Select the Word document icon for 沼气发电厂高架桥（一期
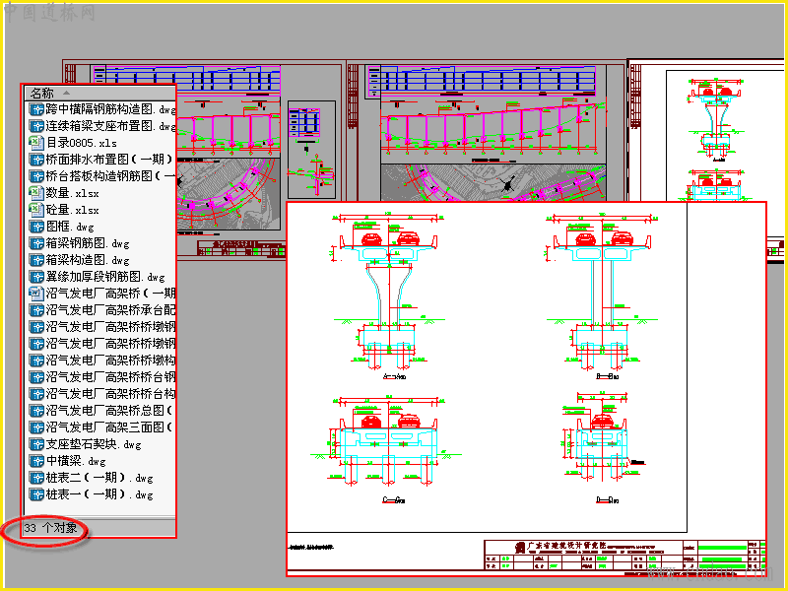 [x=36, y=294]
